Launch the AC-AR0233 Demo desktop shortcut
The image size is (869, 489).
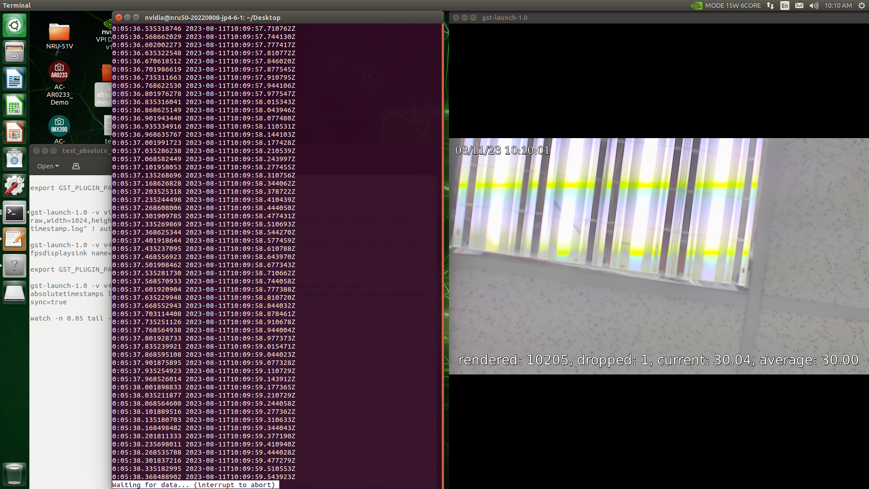point(59,72)
